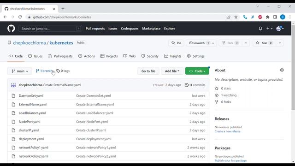Open deployment.yaml file
Viewport: 295px width, 166px height.
point(31,139)
